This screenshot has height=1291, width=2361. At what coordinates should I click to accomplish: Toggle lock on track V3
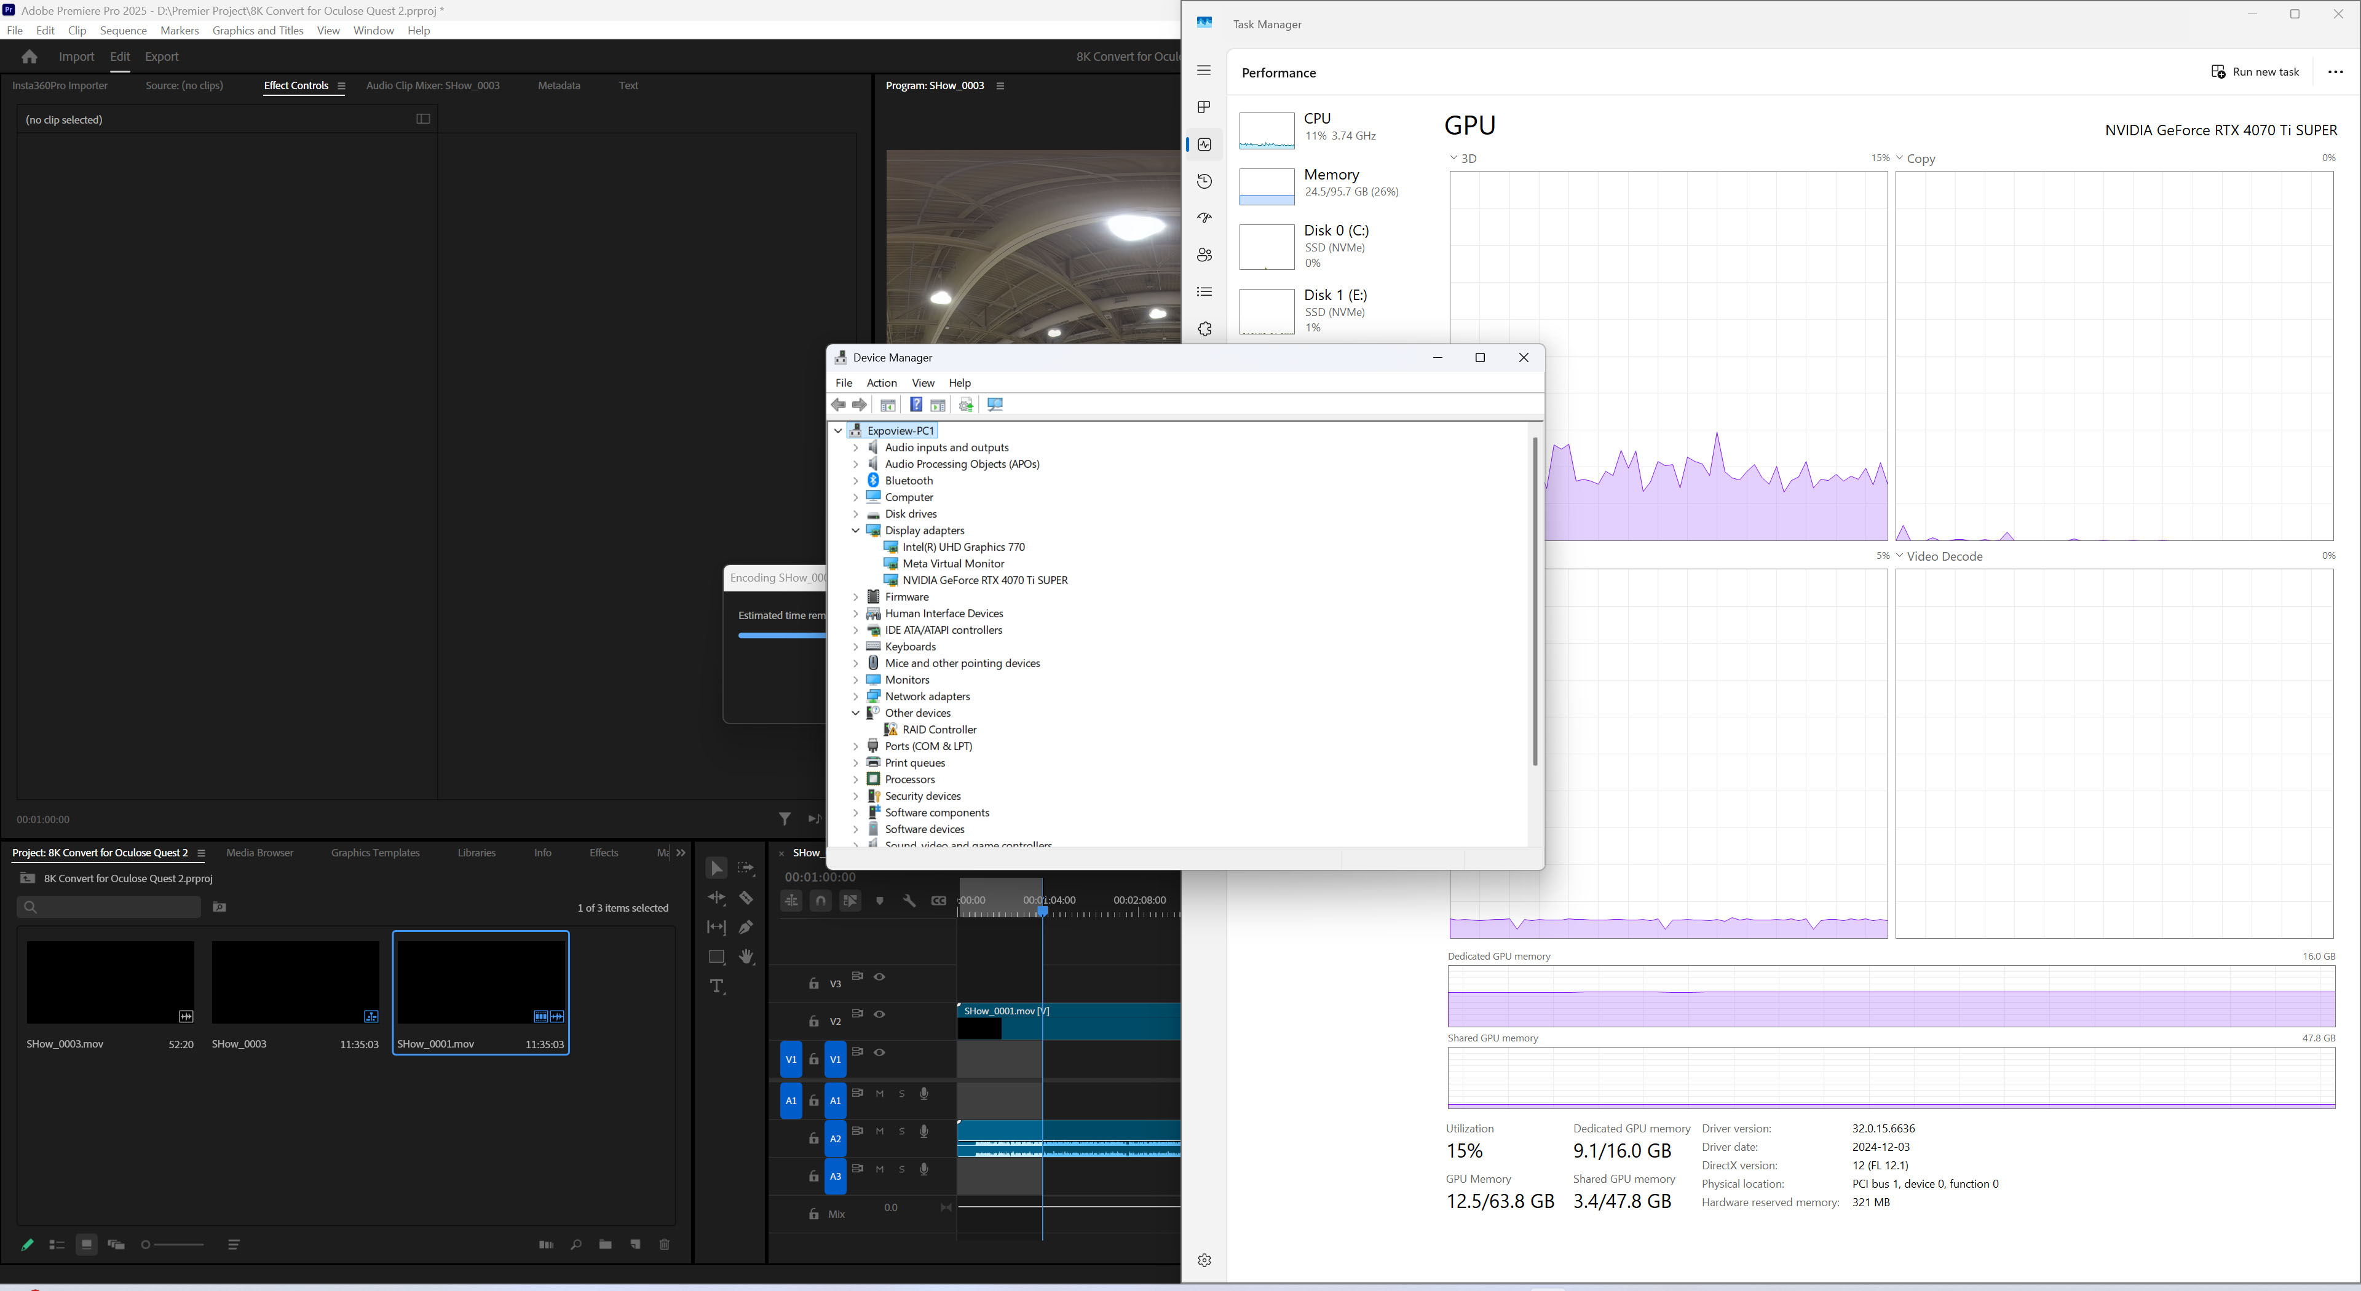coord(813,984)
